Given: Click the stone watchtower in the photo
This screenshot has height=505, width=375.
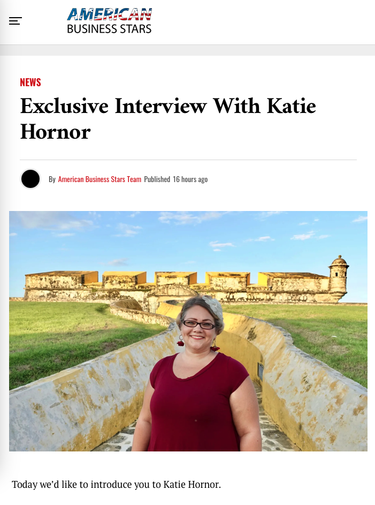Looking at the screenshot, I should coord(338,277).
